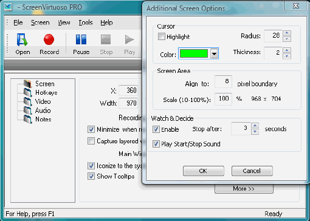Viewport: 310px width, 221px height.
Task: Click the Pause toolbar icon
Action: [x=81, y=39]
